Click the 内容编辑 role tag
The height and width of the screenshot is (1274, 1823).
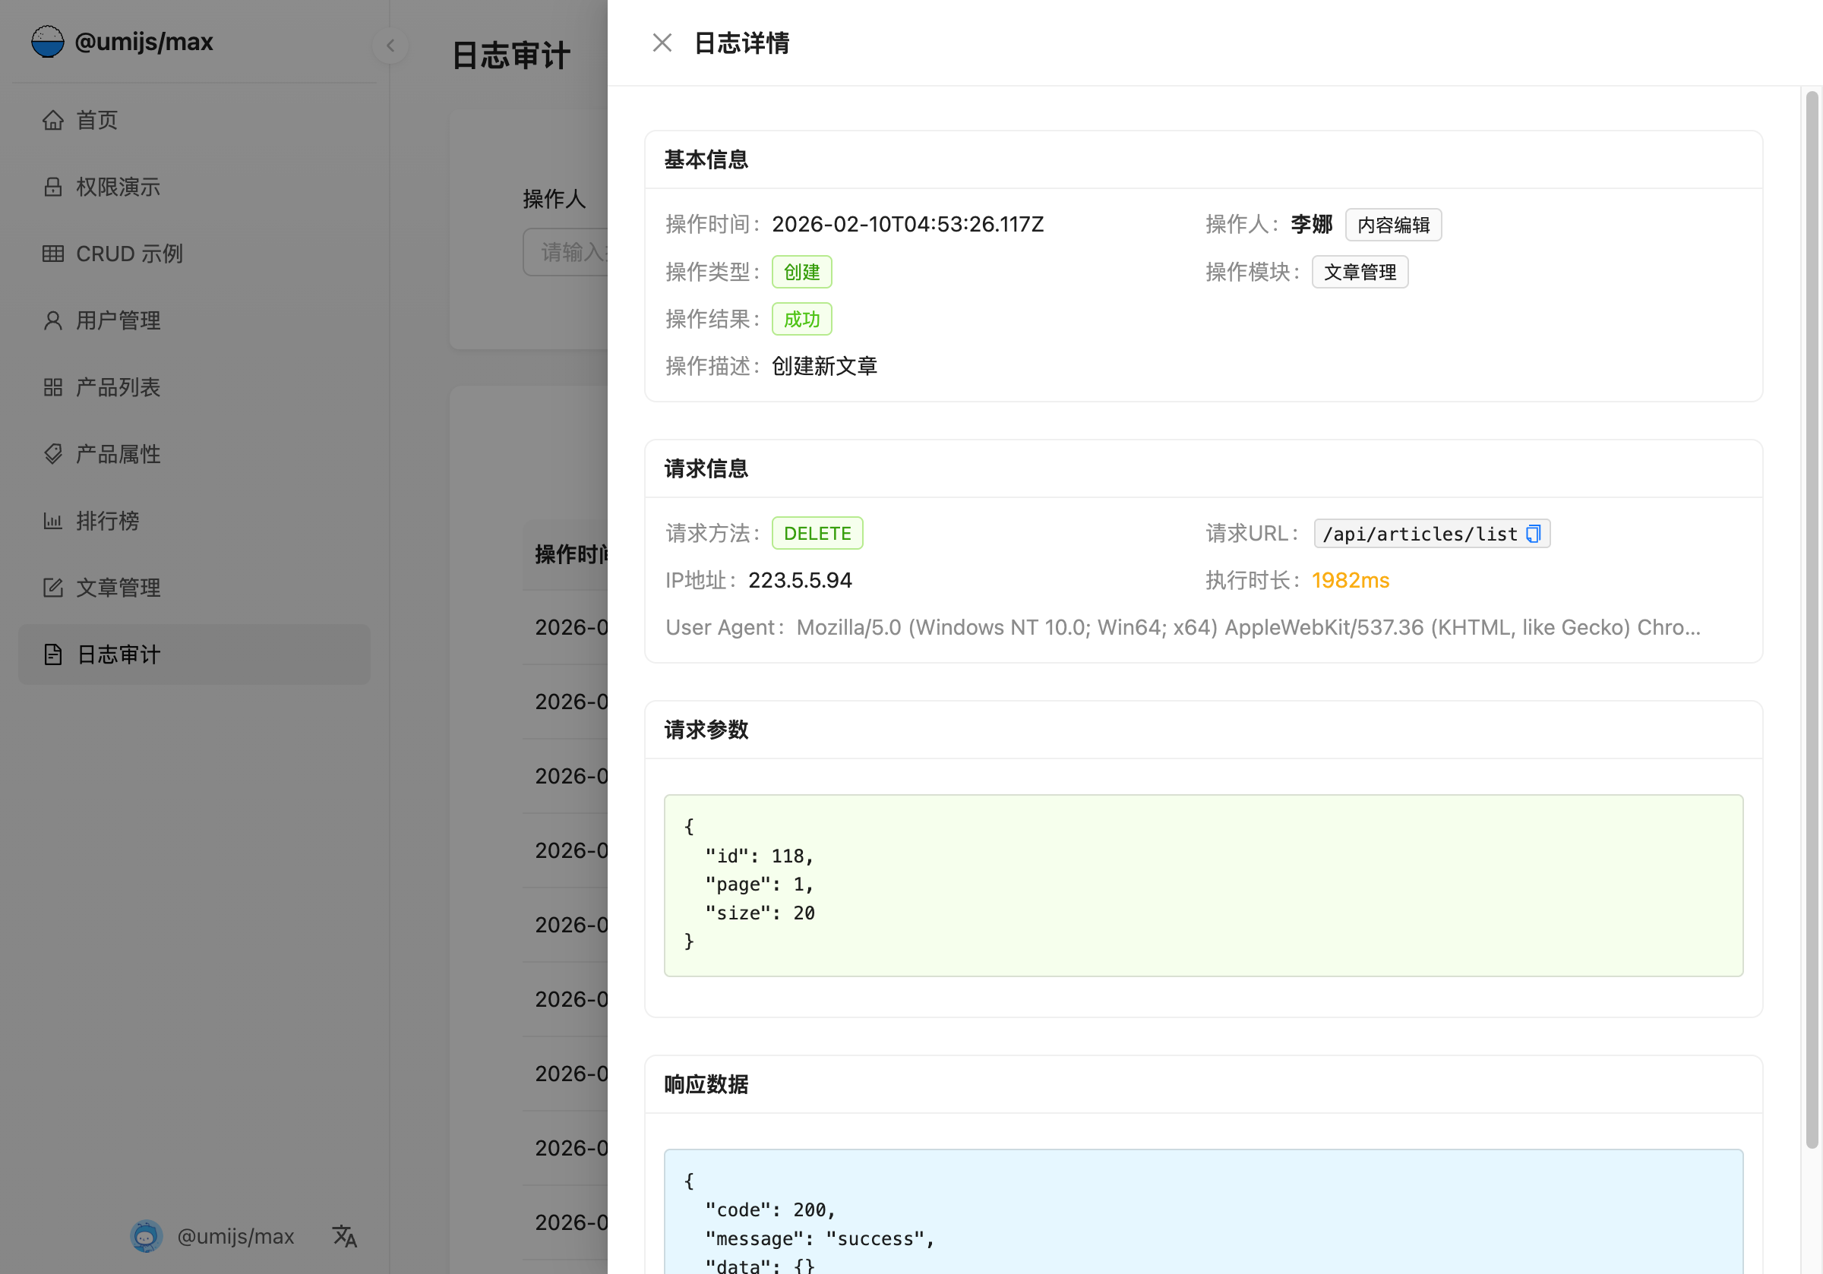coord(1392,225)
